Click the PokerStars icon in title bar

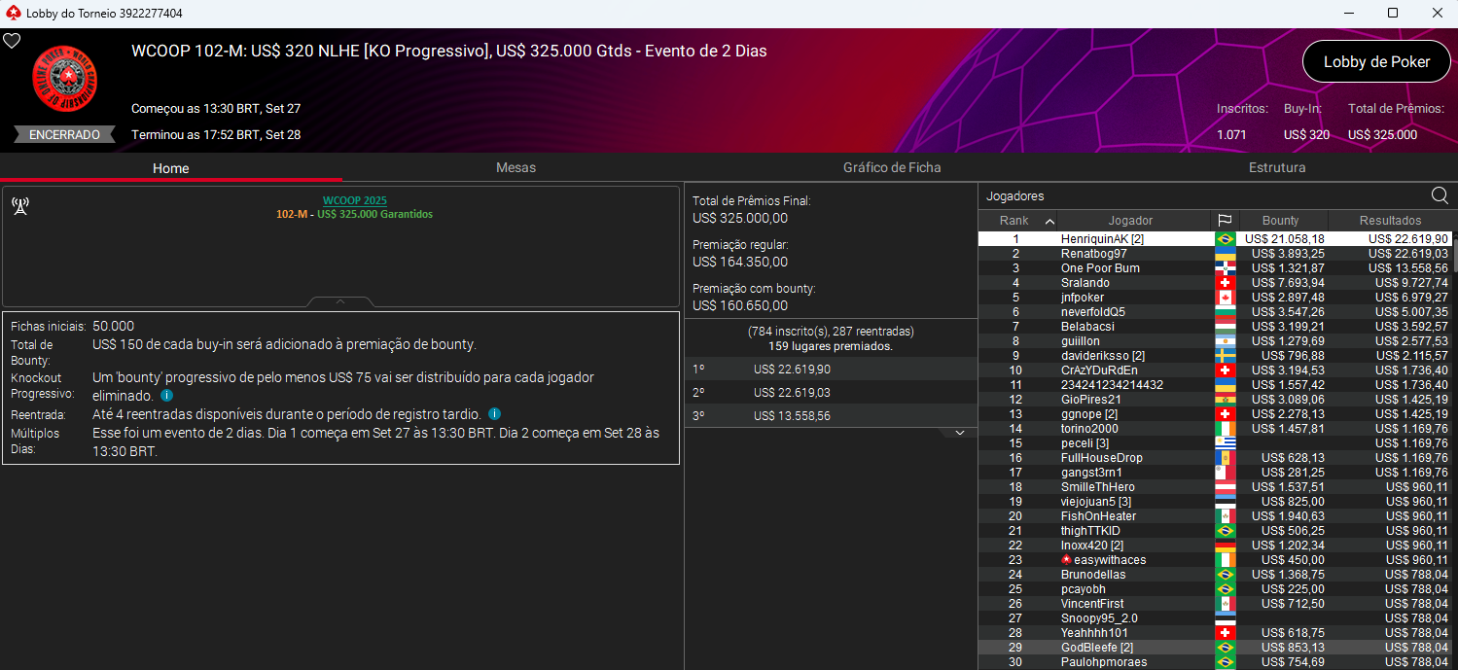[x=13, y=13]
